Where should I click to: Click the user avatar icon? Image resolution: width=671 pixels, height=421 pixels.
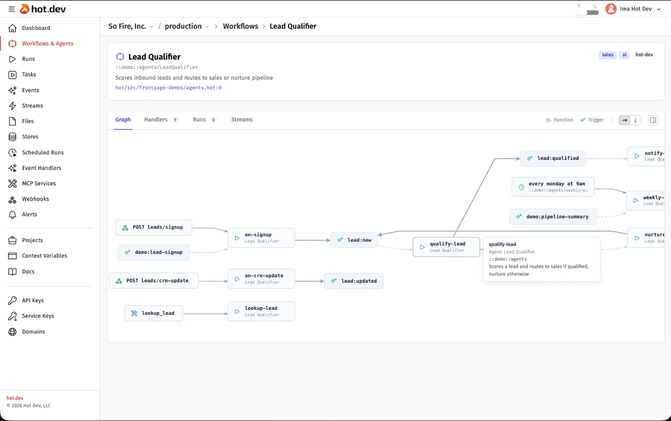pyautogui.click(x=611, y=9)
